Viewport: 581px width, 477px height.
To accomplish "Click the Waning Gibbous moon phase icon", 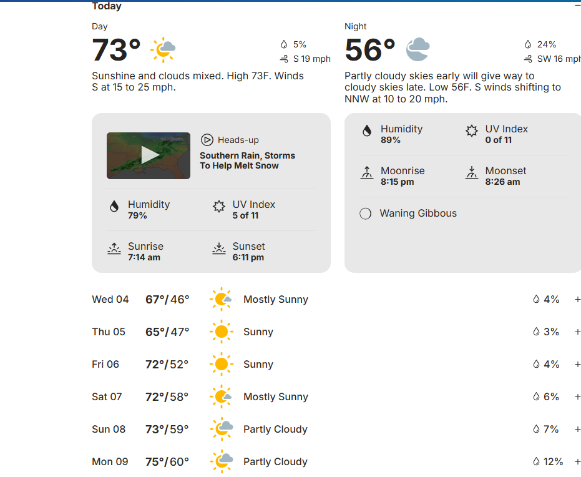I will coord(366,214).
